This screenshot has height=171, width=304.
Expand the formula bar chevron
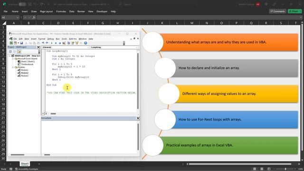pos(301,18)
